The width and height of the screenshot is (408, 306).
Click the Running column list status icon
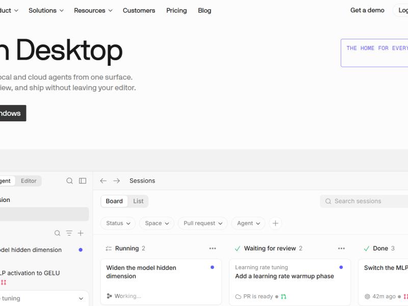tap(109, 248)
